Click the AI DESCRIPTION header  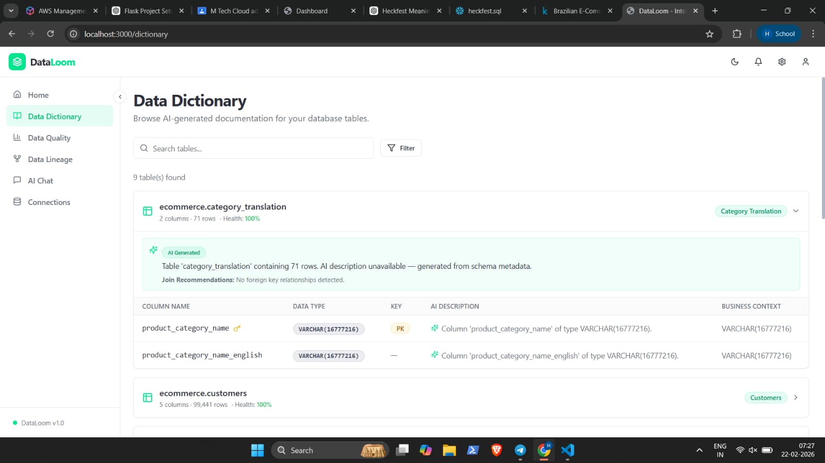tap(455, 306)
